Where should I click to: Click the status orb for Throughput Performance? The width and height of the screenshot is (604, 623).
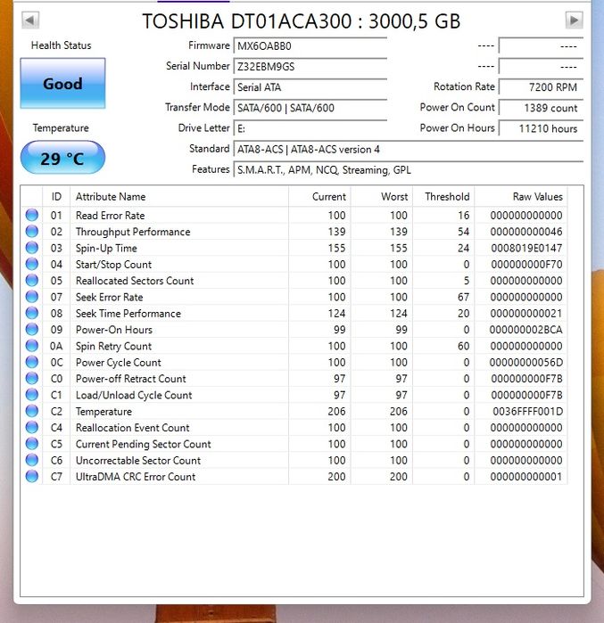click(x=32, y=231)
